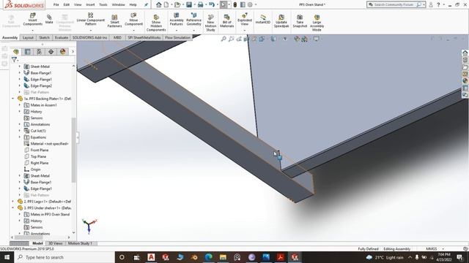The height and width of the screenshot is (263, 469).
Task: Click the Undo icon
Action: click(212, 4)
